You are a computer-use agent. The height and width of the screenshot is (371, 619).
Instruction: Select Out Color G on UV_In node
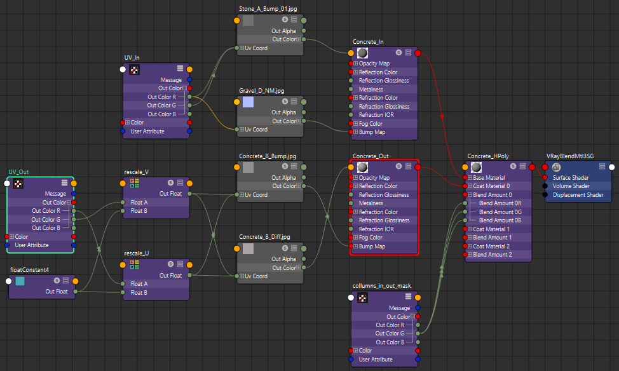click(161, 105)
